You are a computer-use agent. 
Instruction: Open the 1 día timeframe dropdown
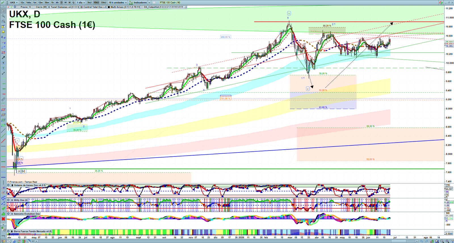click(81, 3)
